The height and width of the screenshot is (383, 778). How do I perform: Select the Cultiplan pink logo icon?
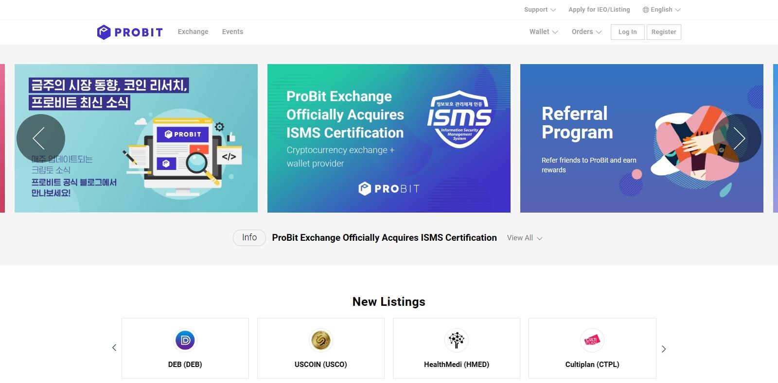[592, 340]
